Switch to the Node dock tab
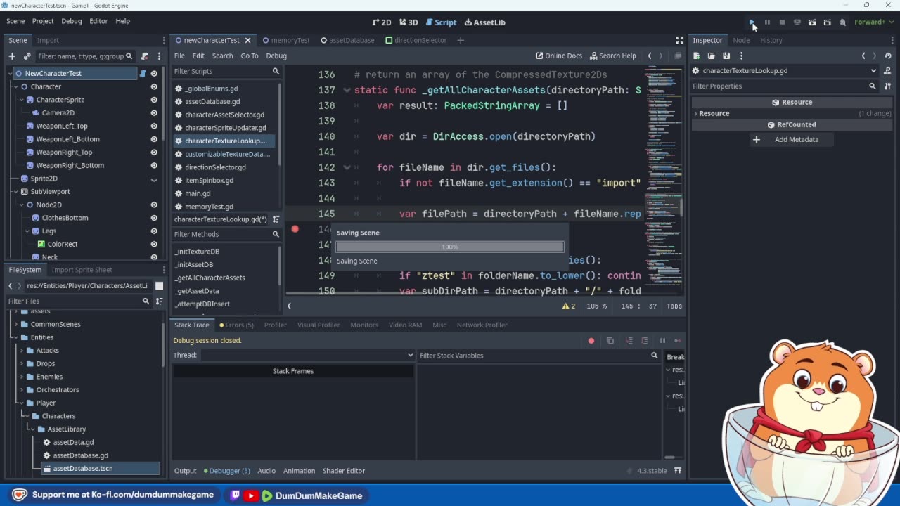Image resolution: width=900 pixels, height=506 pixels. coord(741,40)
